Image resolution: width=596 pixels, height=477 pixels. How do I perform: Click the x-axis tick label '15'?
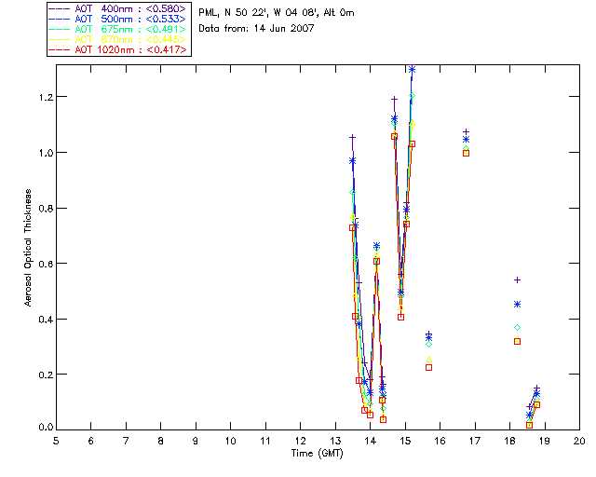pos(405,441)
